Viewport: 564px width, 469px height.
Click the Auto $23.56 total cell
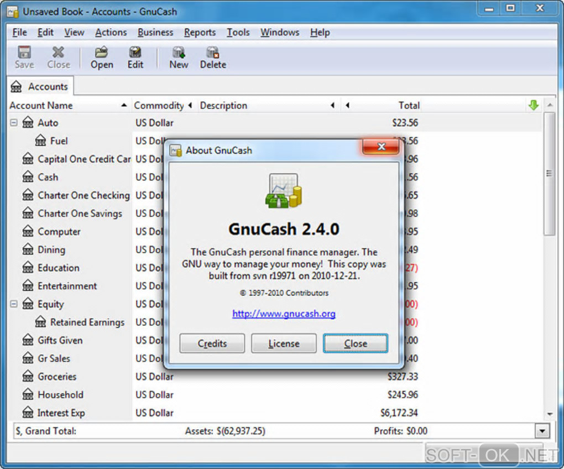405,123
